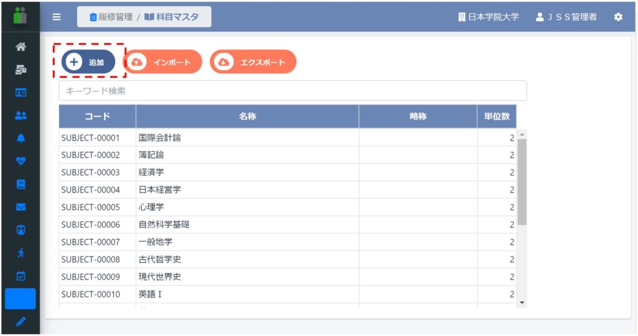Click the エクスポート export button
The image size is (638, 336).
click(x=253, y=62)
